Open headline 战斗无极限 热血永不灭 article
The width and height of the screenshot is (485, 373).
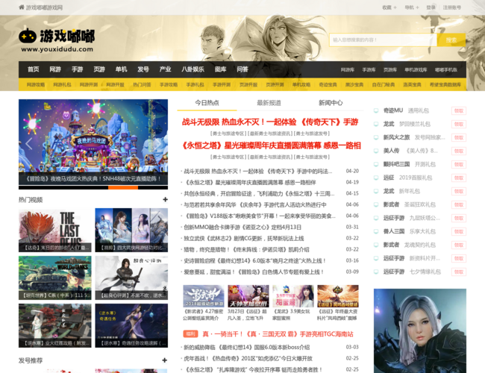pyautogui.click(x=270, y=122)
